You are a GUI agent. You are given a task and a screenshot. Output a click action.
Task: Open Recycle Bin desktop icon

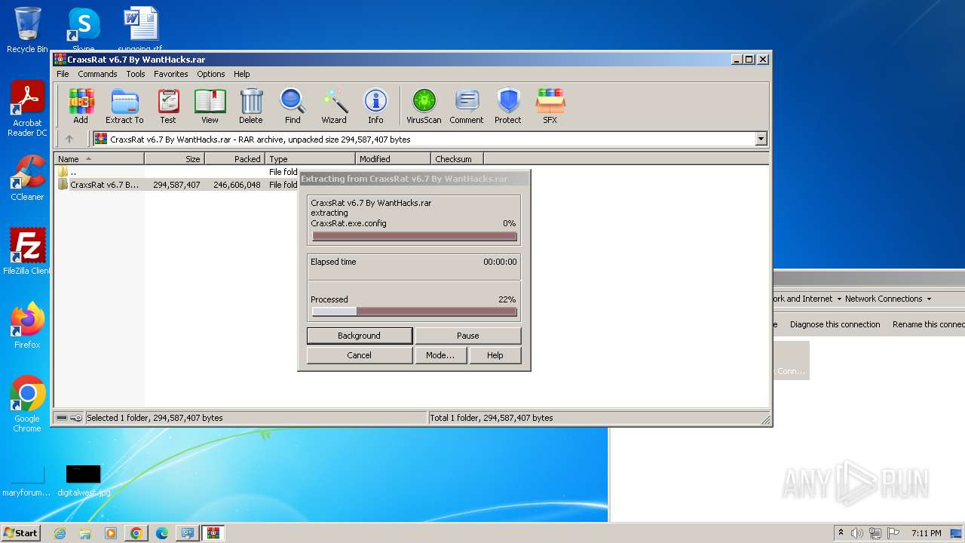pos(27,30)
